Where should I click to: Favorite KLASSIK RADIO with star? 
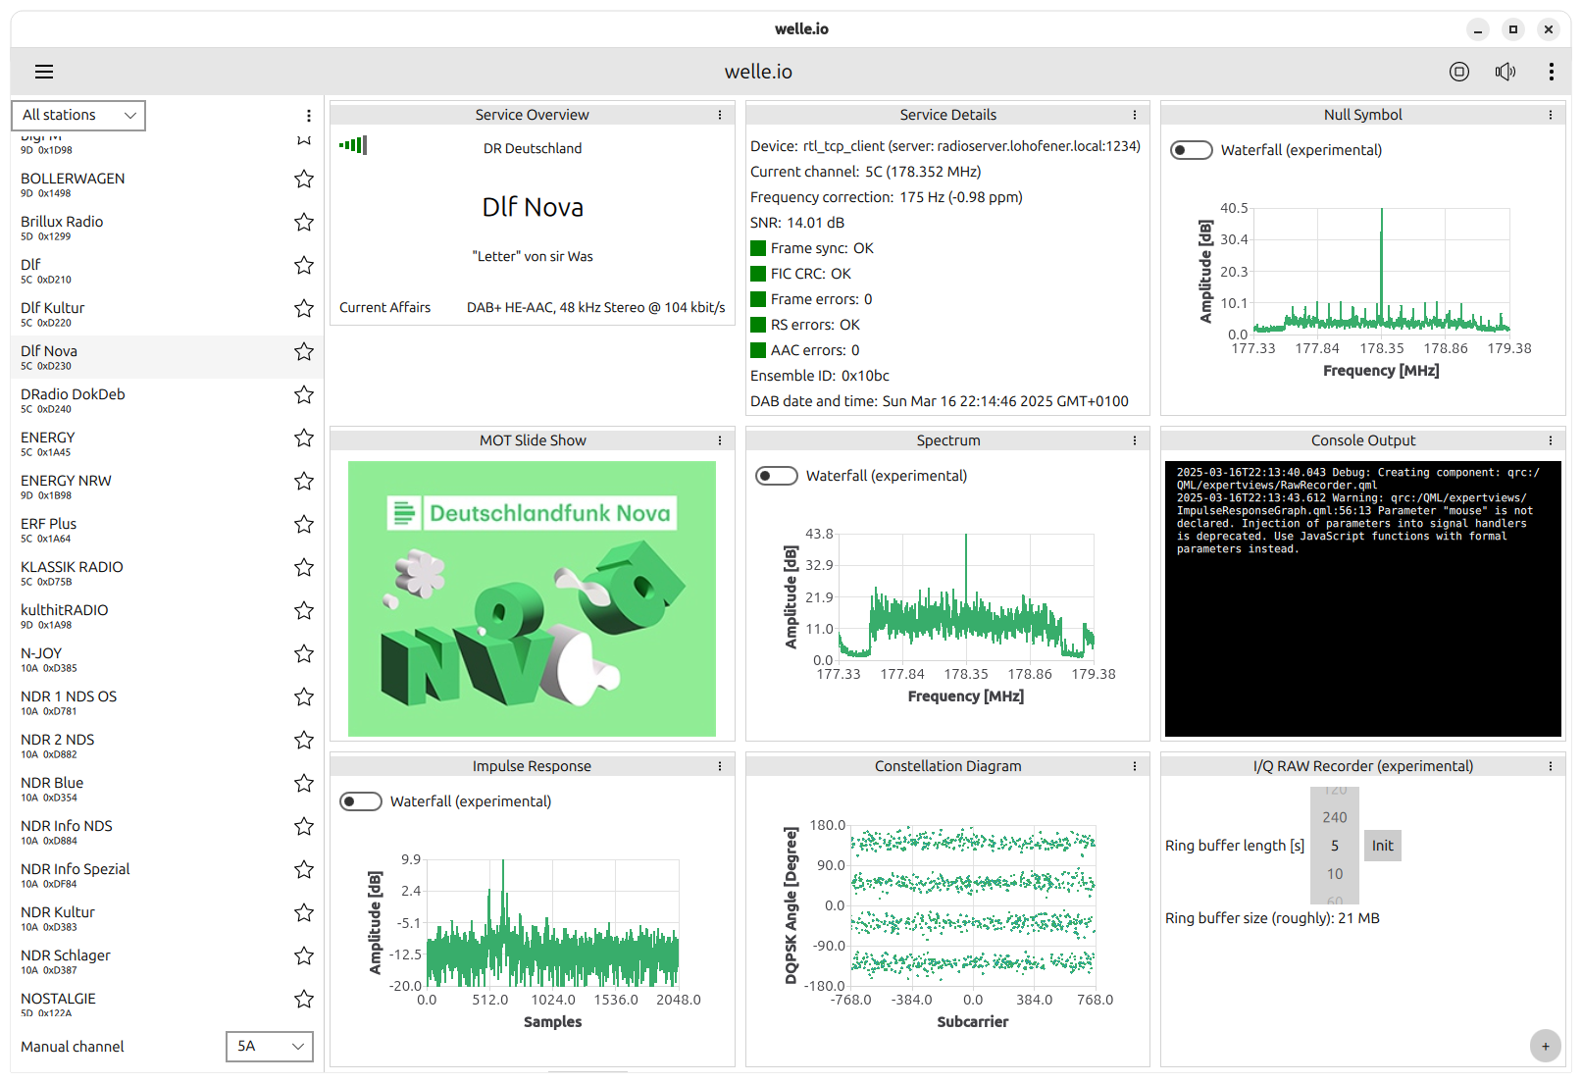(304, 568)
